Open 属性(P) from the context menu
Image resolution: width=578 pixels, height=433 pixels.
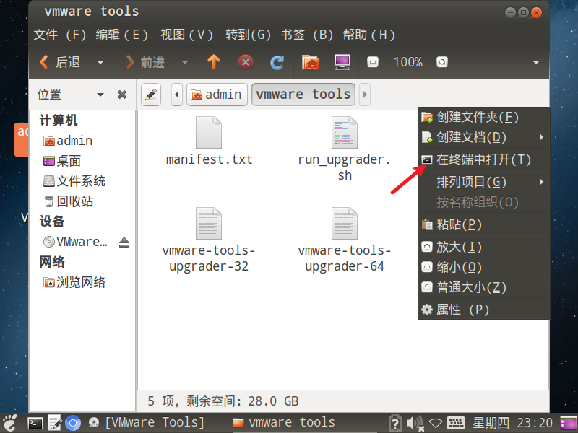(483, 310)
